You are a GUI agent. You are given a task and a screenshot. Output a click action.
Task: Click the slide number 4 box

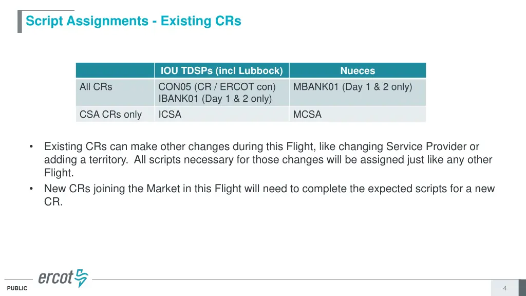(x=504, y=288)
